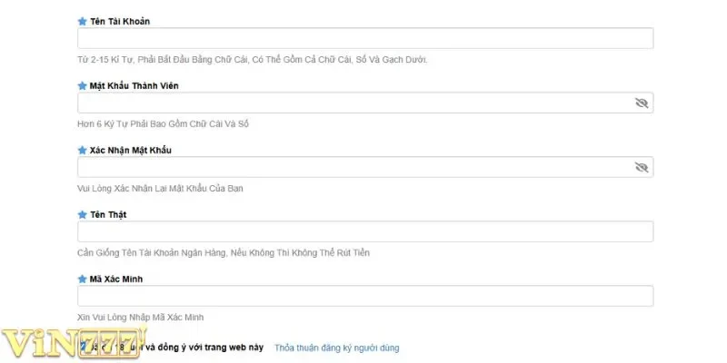Click the star icon beside Tên Thật
The width and height of the screenshot is (727, 363).
(x=82, y=214)
